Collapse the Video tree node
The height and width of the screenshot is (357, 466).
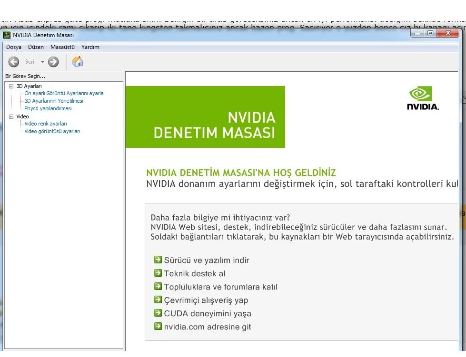(x=11, y=116)
